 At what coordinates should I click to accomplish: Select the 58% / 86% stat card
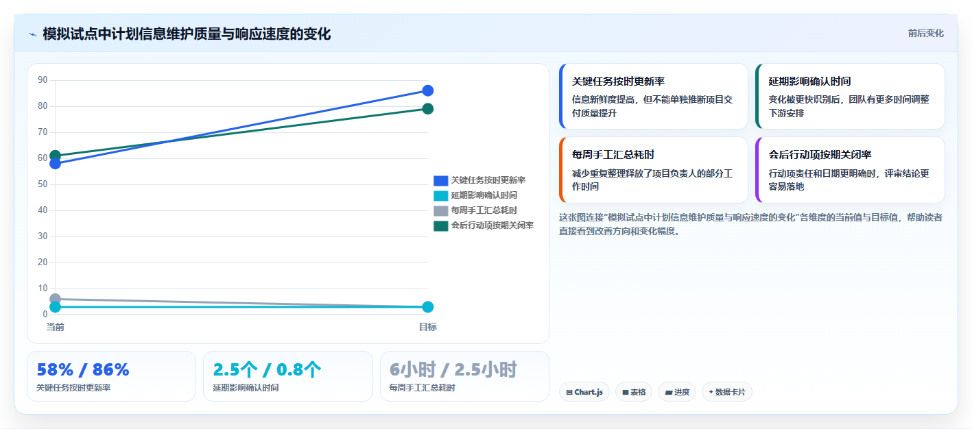click(112, 376)
